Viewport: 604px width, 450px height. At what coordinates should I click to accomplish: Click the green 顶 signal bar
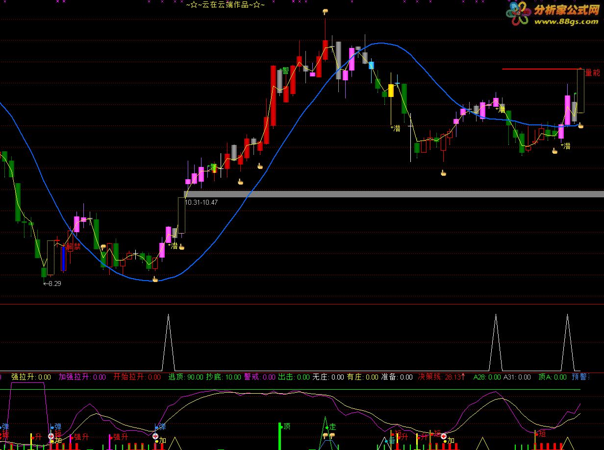[280, 435]
